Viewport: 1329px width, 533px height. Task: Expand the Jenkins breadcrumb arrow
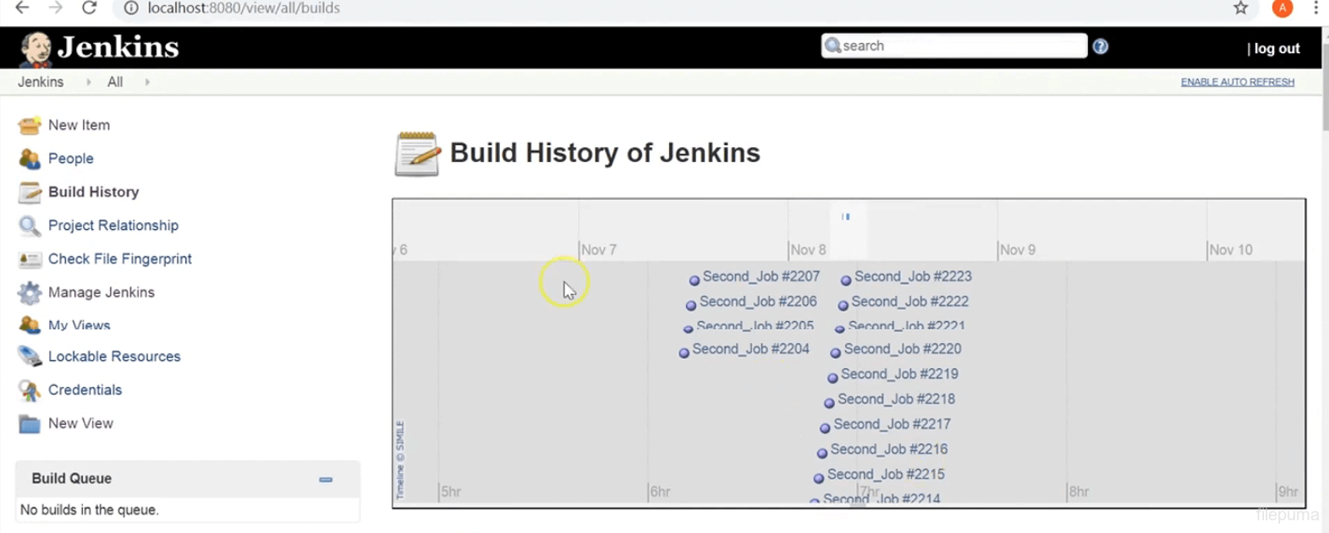coord(88,82)
